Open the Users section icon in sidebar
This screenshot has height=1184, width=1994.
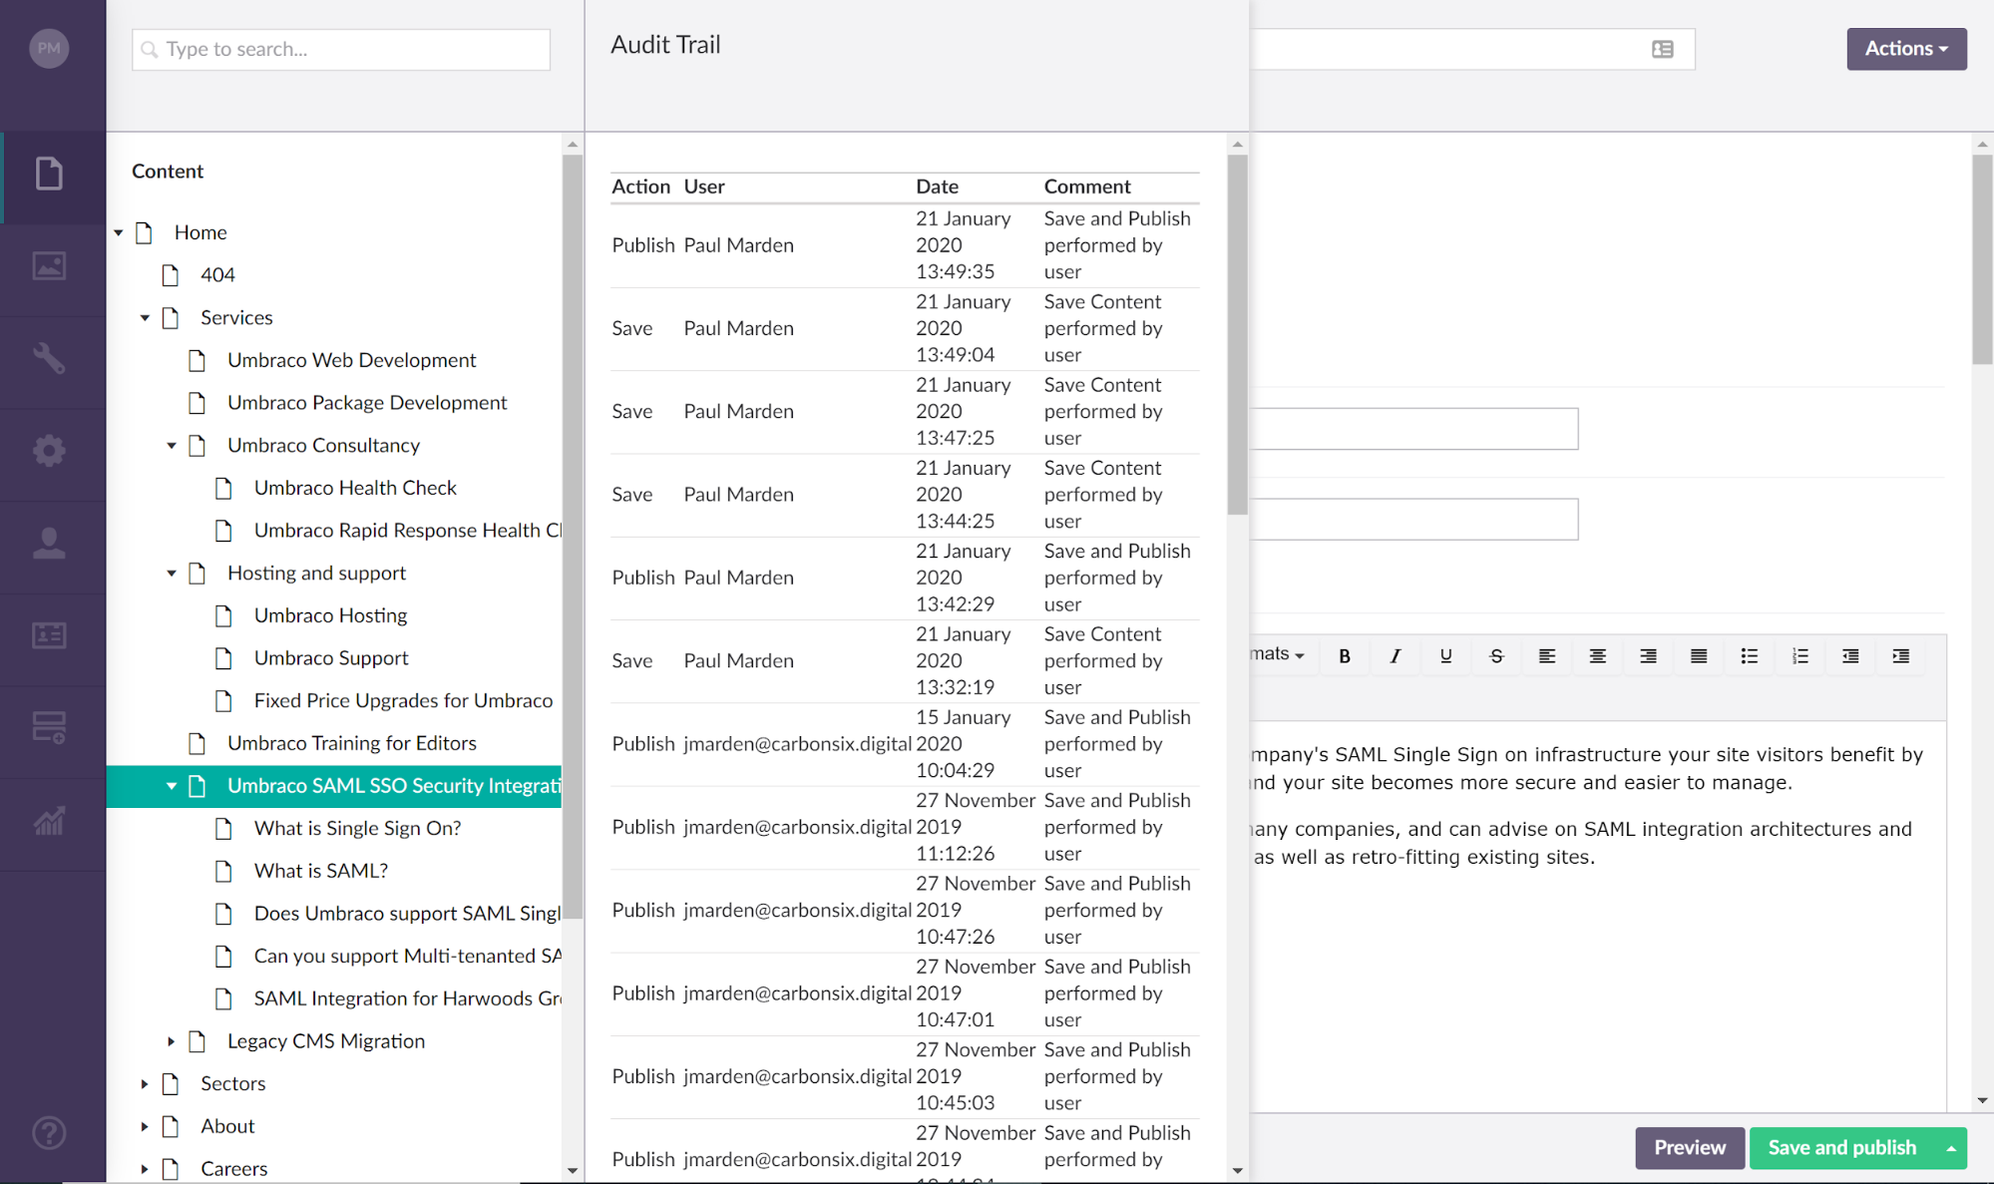click(49, 543)
